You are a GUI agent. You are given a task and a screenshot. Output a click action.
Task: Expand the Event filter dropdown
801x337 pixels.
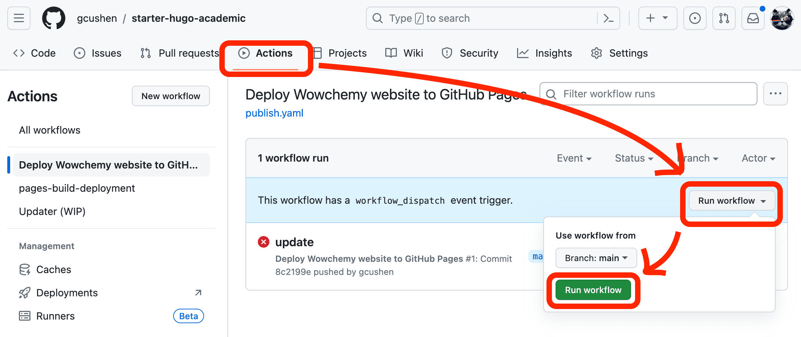point(574,158)
